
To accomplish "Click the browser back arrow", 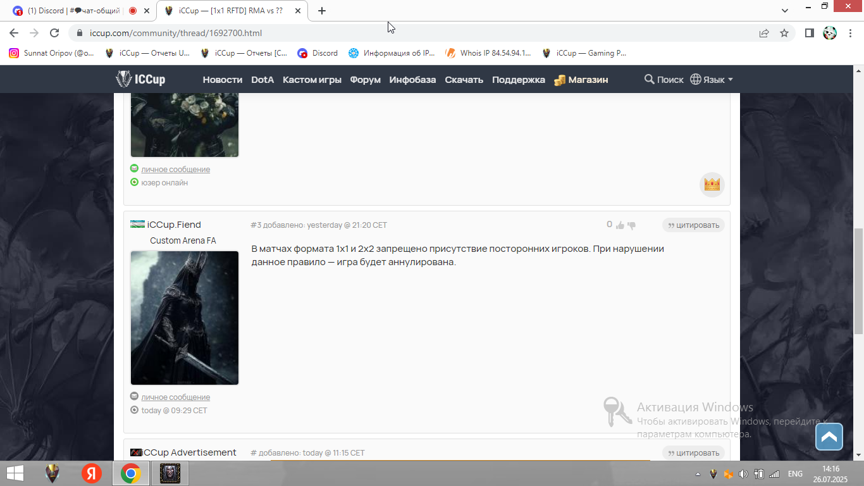I will [14, 33].
